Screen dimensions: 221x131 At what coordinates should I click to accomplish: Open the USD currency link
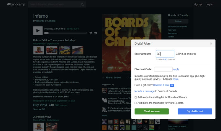(165, 59)
